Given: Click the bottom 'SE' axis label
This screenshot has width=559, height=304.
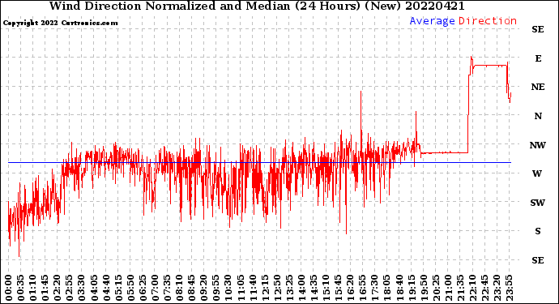Looking at the screenshot, I should pos(538,260).
